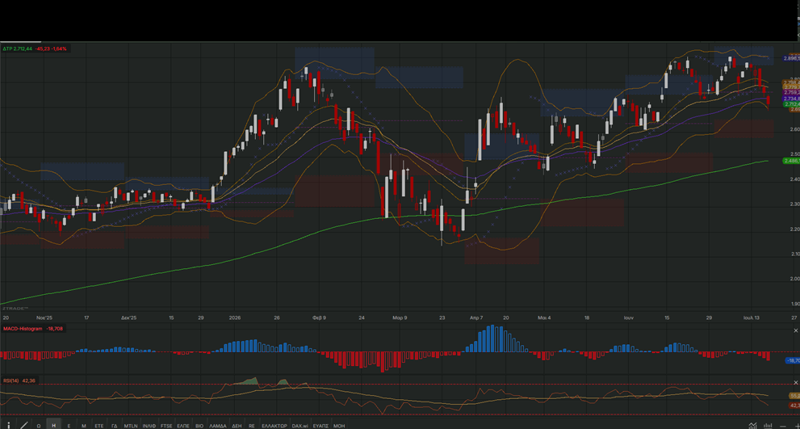Switch to RE symbol tab
800x429 pixels.
[x=252, y=426]
